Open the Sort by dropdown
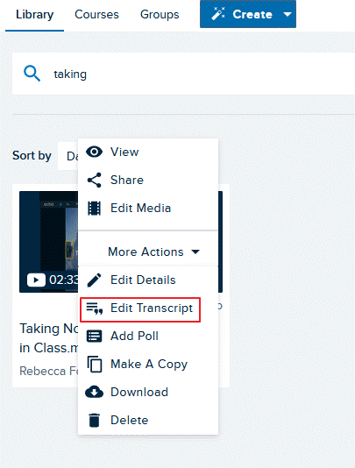Image resolution: width=355 pixels, height=468 pixels. 68,156
